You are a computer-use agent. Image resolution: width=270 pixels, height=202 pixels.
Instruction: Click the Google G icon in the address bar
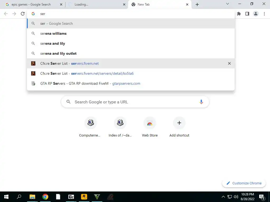pos(33,14)
